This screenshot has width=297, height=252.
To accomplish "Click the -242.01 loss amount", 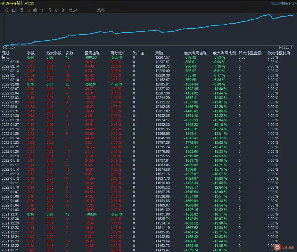I will click(91, 84).
